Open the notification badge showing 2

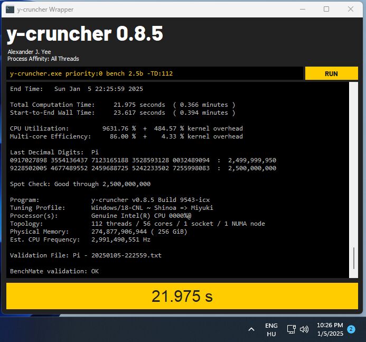(351, 329)
